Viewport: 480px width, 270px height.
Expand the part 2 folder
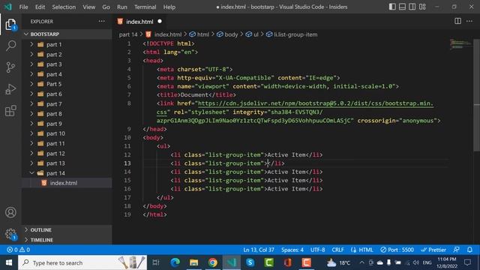point(67,54)
